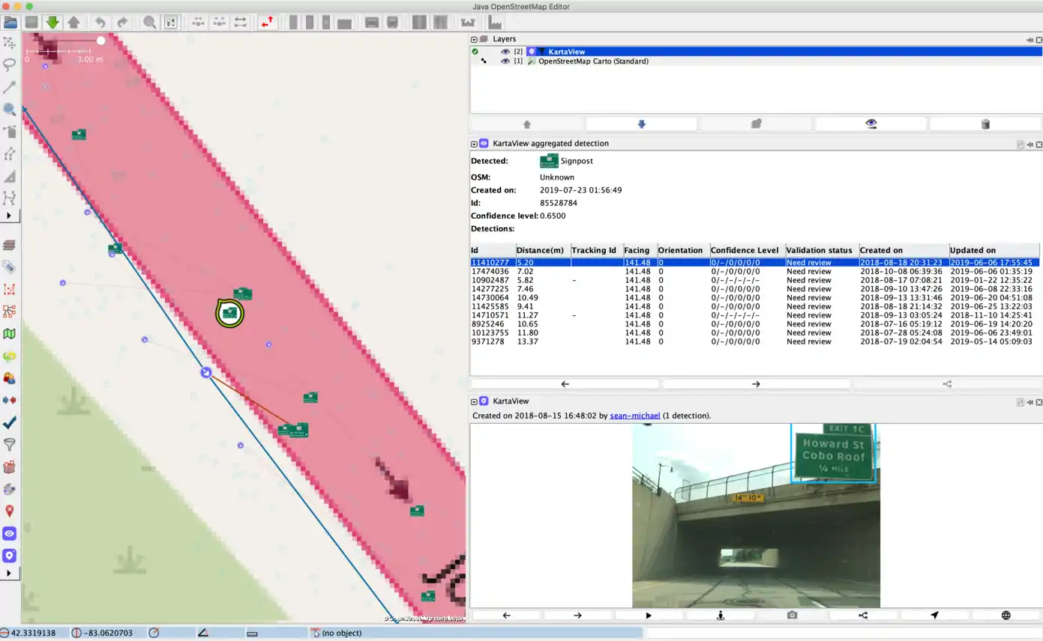The width and height of the screenshot is (1043, 641).
Task: Select the OpenStreetMap Carto (Standard) layer
Action: point(593,61)
